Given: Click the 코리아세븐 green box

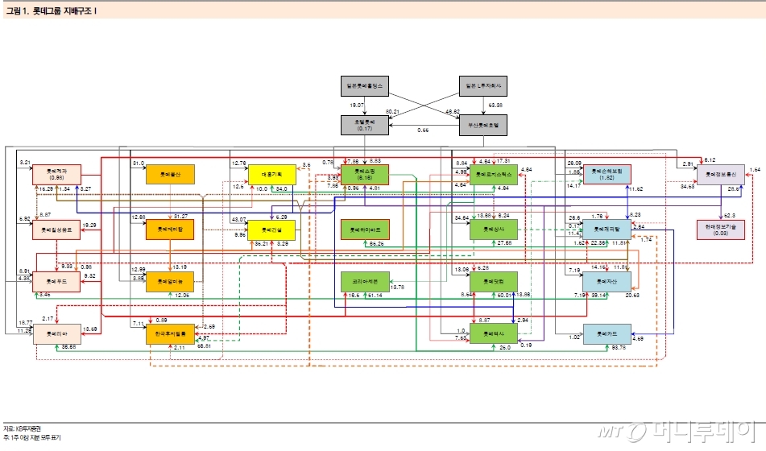Looking at the screenshot, I should (365, 282).
